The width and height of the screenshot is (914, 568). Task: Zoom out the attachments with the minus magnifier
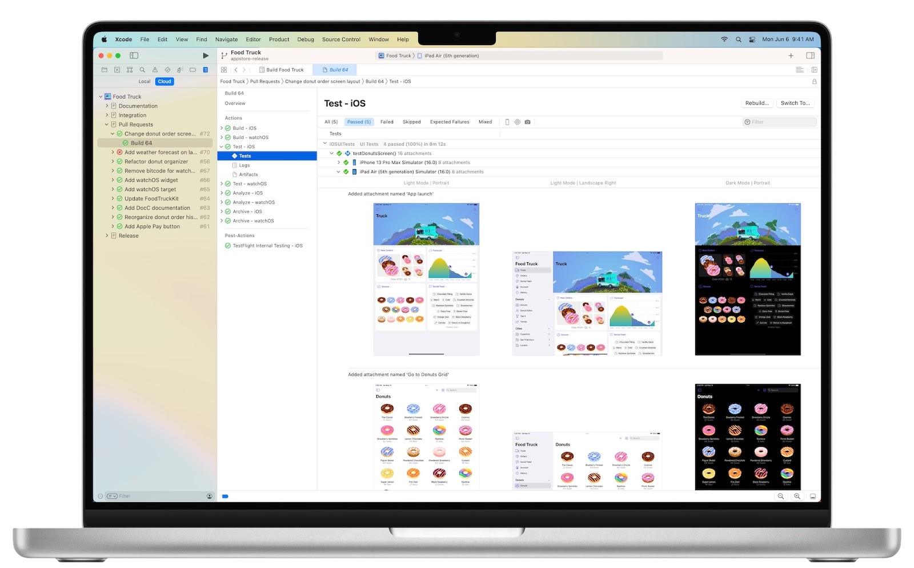click(781, 496)
